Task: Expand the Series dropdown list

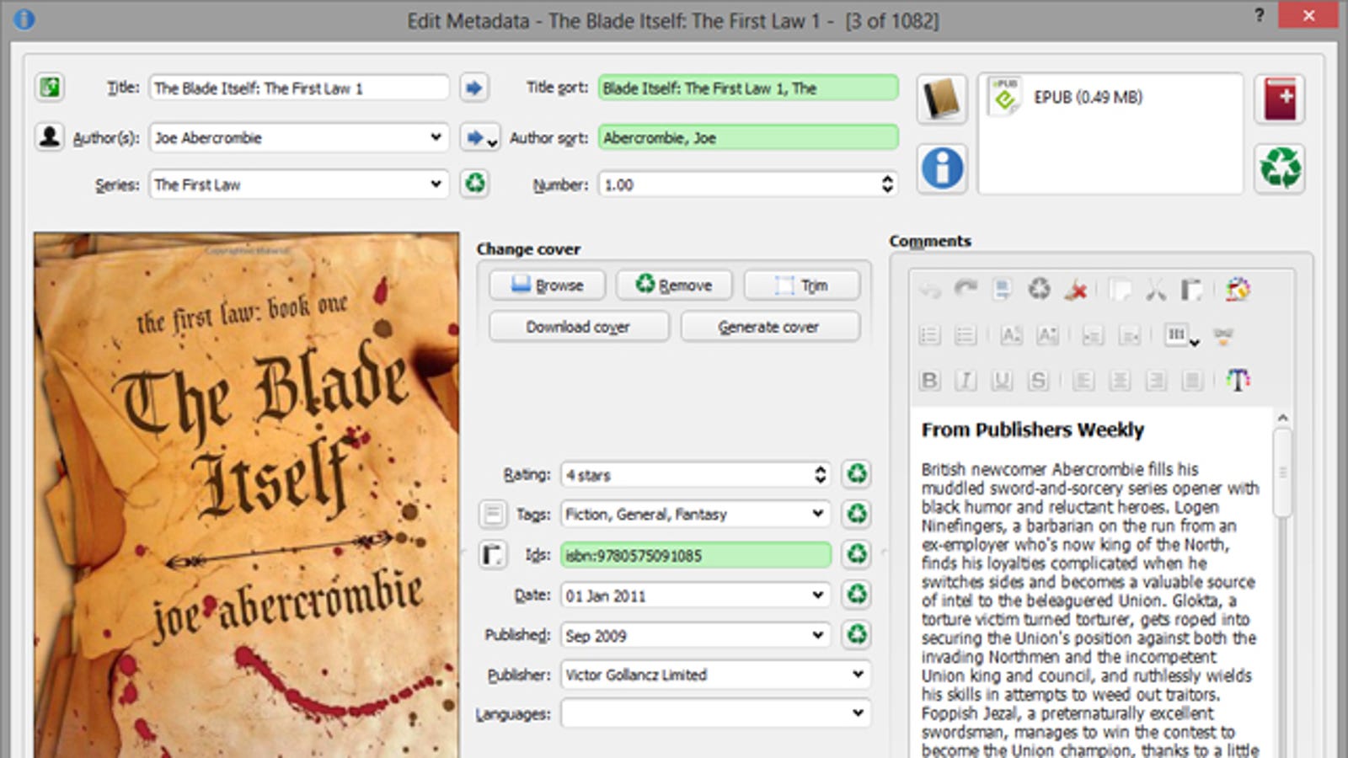Action: (x=436, y=184)
